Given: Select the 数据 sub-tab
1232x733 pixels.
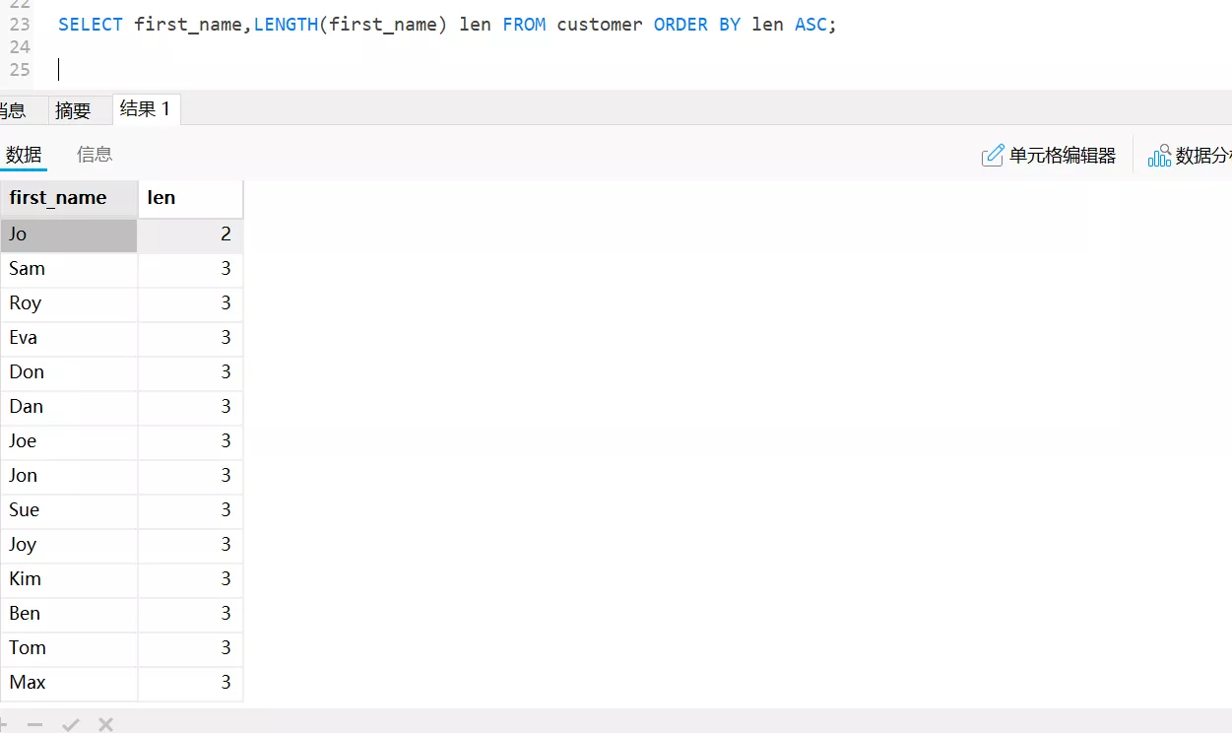Looking at the screenshot, I should [24, 155].
